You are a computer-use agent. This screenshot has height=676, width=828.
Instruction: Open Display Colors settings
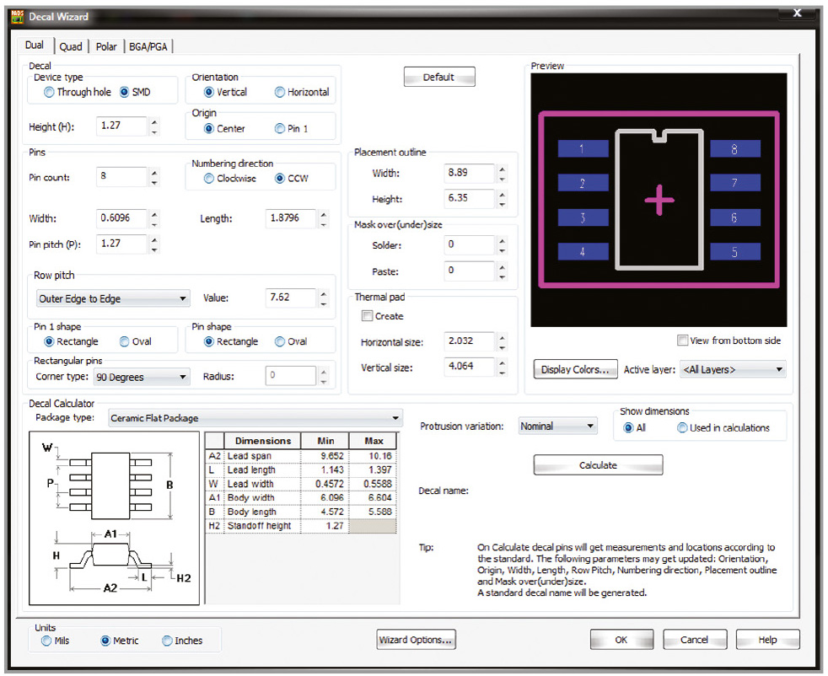(x=575, y=369)
